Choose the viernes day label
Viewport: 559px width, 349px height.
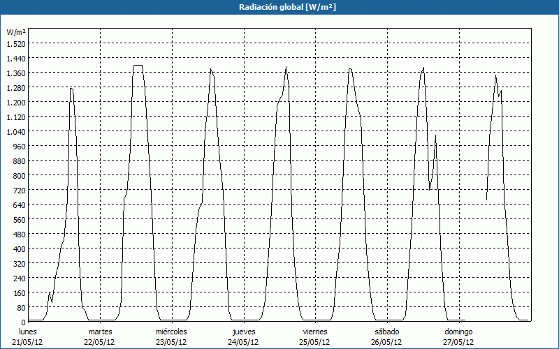pyautogui.click(x=315, y=332)
